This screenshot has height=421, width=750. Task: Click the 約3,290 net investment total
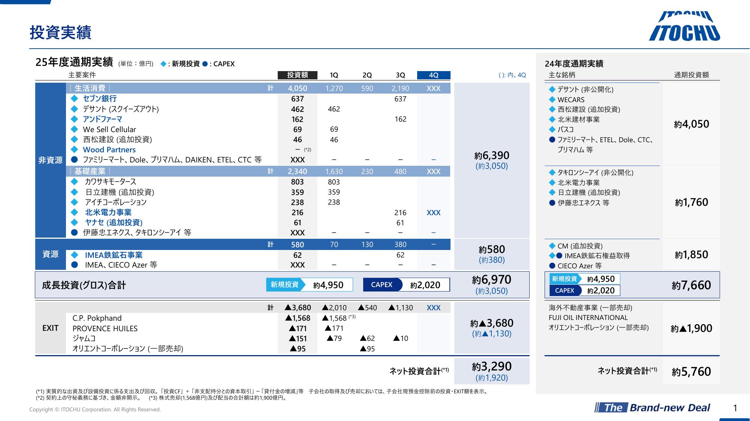(492, 366)
